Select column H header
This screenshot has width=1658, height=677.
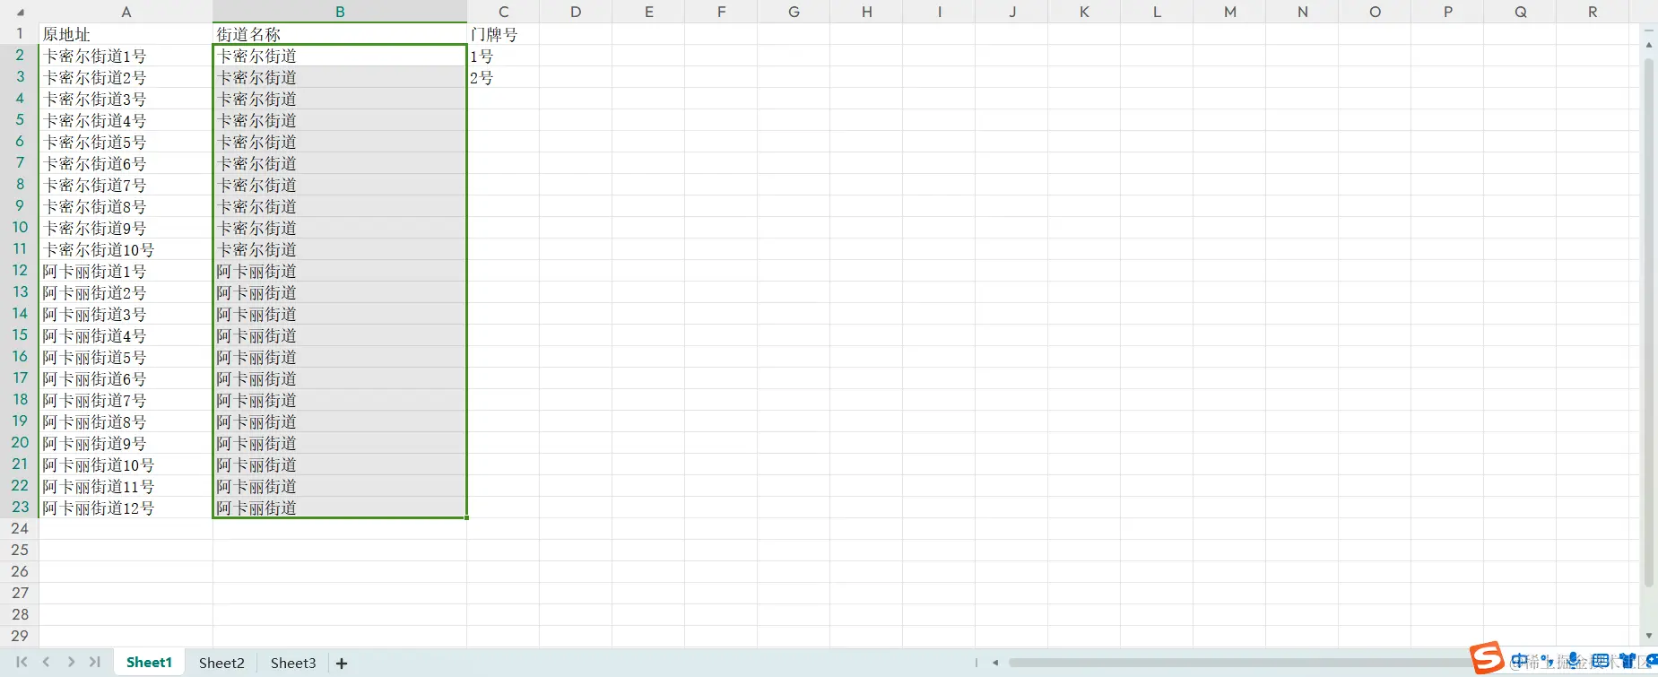coord(866,12)
